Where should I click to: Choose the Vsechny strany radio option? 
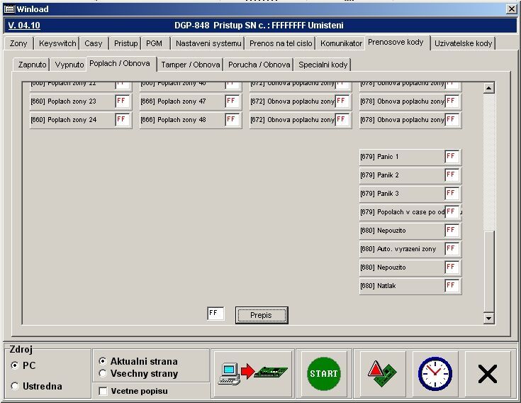103,373
